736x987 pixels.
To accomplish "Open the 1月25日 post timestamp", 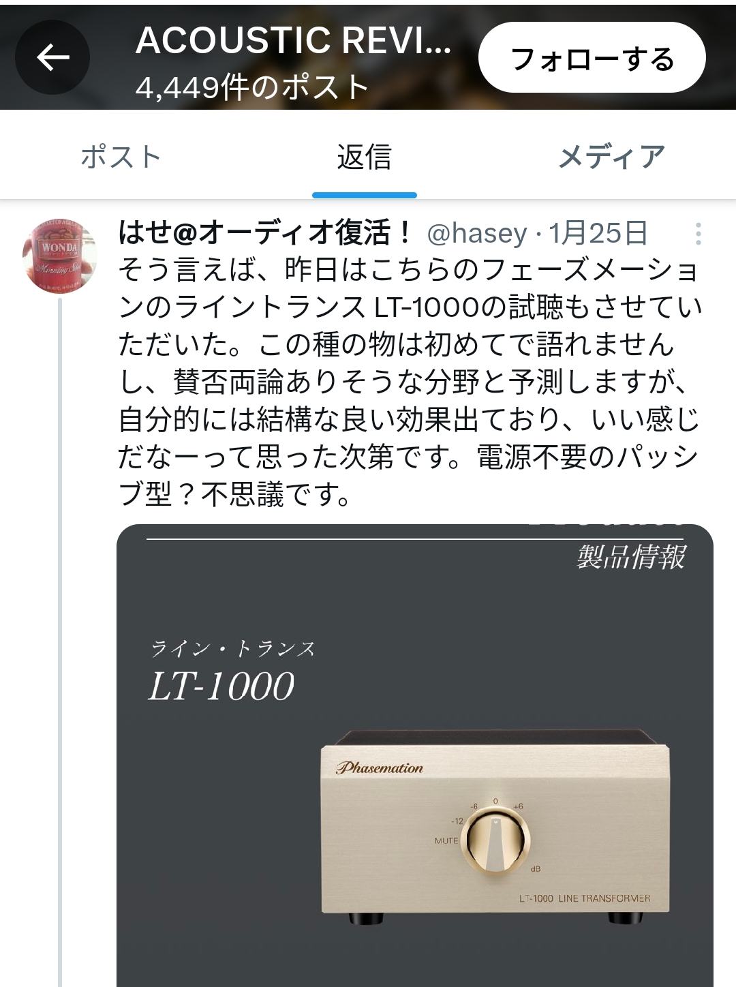I will tap(598, 233).
